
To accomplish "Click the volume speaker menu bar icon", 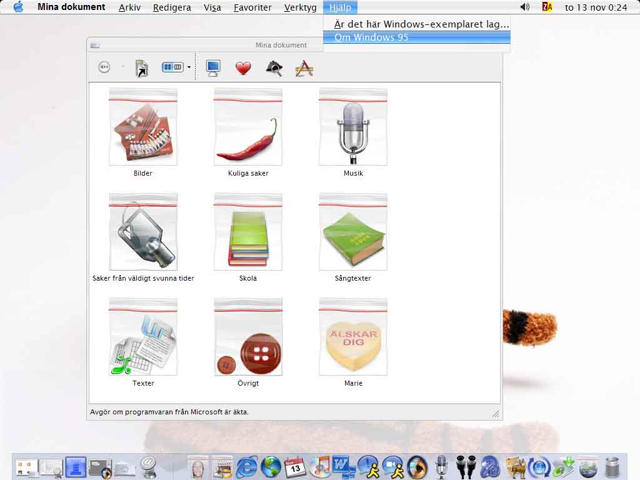I will 525,7.
